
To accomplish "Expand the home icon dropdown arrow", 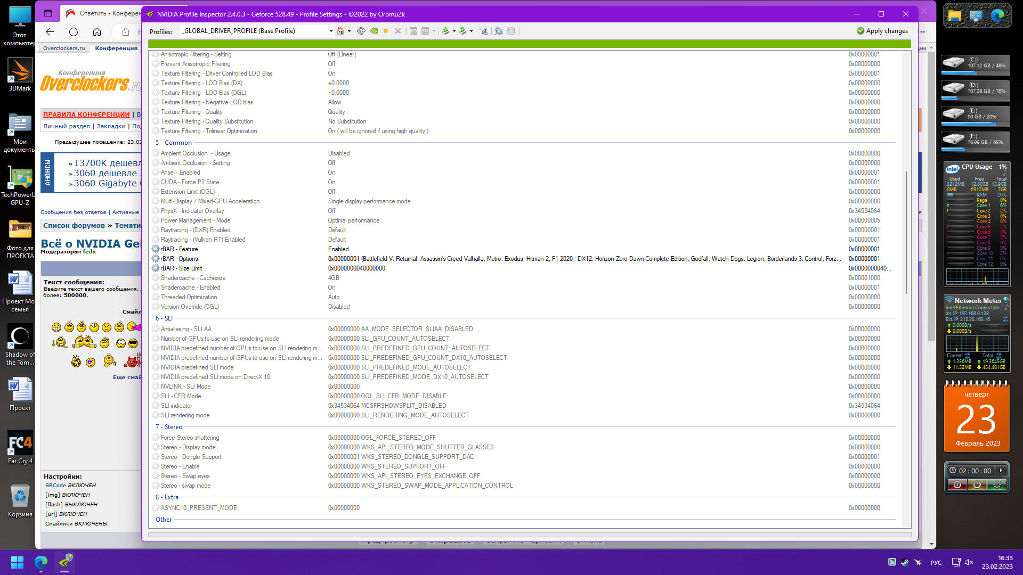I will coord(349,31).
